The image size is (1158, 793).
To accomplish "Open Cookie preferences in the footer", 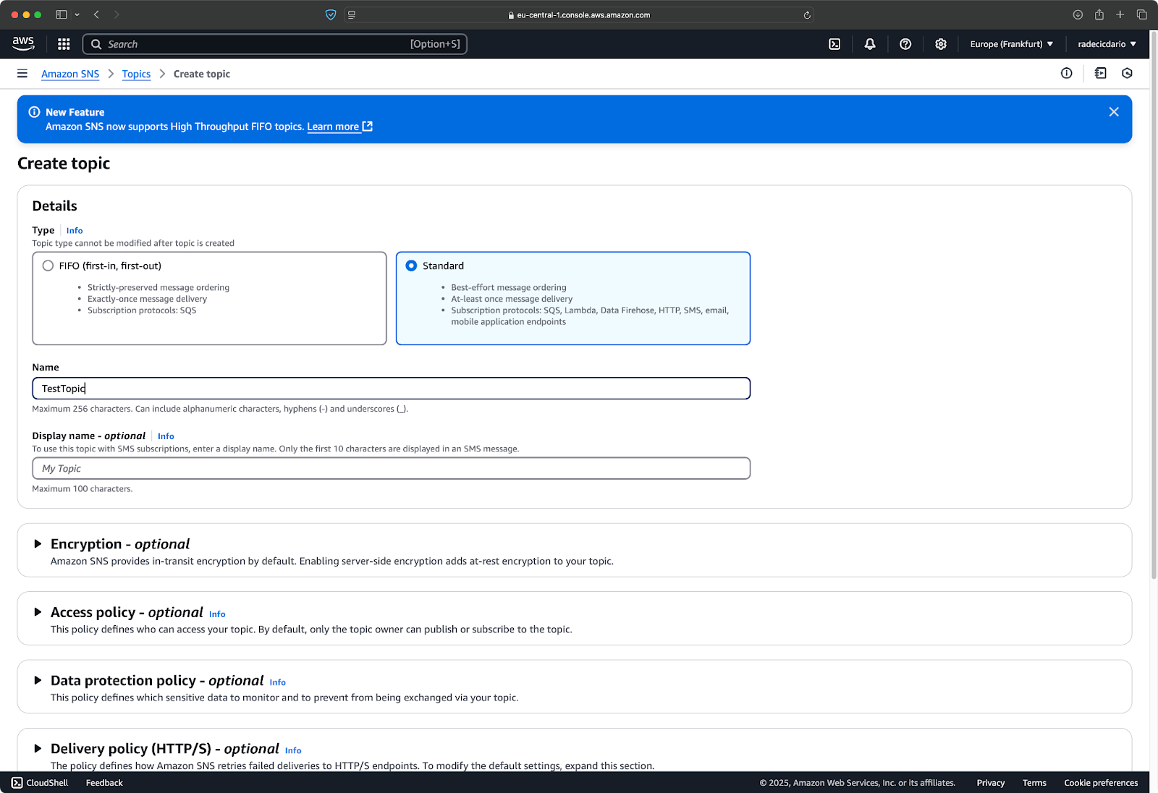I will click(1101, 783).
